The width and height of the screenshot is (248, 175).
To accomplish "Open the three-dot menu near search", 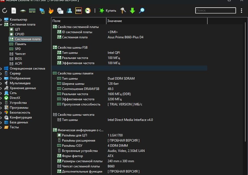I will pos(241,11).
